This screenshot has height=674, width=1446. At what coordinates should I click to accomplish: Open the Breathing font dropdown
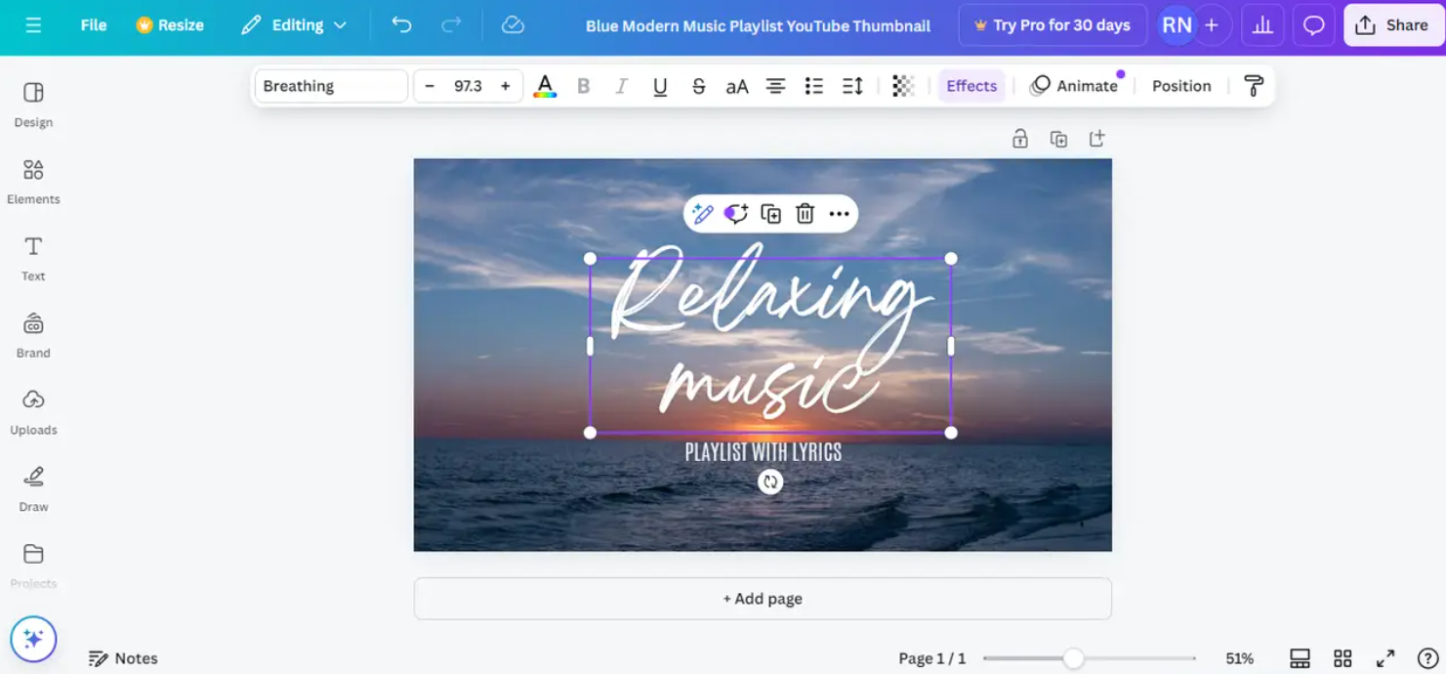point(331,86)
